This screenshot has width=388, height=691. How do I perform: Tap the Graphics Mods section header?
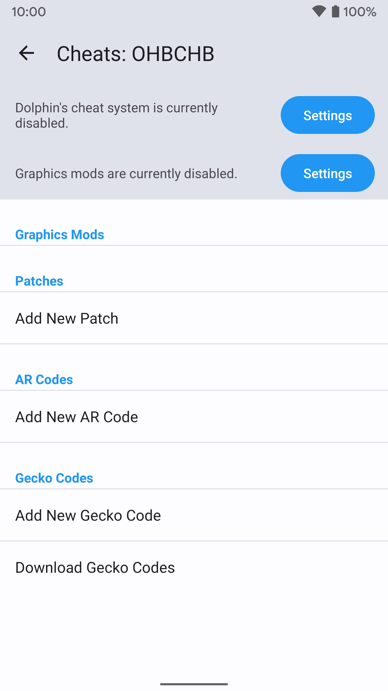pyautogui.click(x=60, y=234)
